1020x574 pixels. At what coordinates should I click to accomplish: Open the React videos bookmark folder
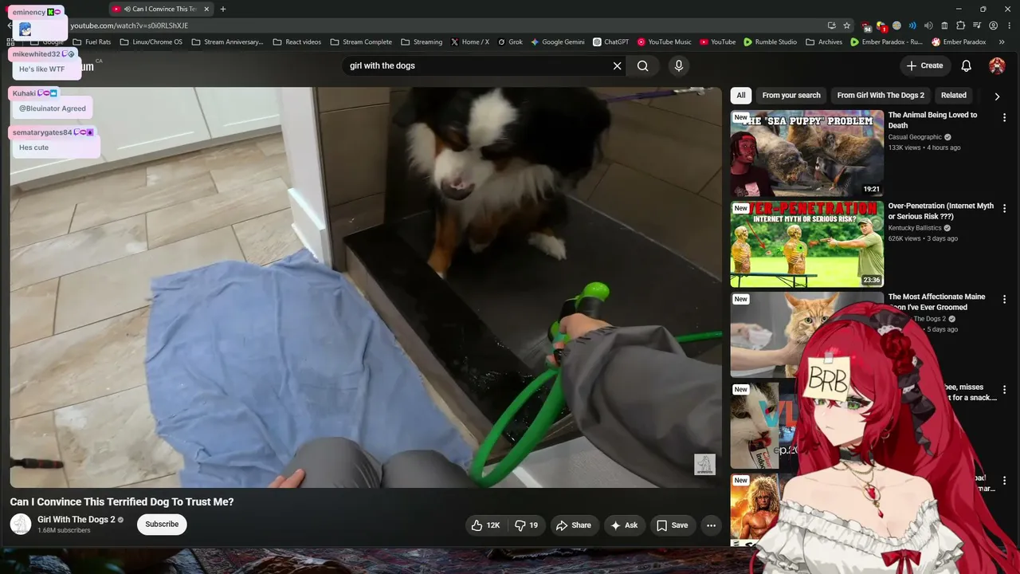click(x=296, y=42)
